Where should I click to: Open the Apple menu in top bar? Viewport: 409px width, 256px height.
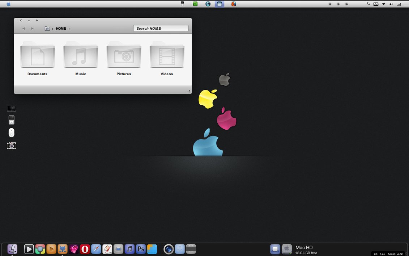9,4
